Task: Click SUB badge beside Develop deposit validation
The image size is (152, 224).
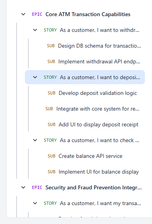Action: tap(52, 93)
